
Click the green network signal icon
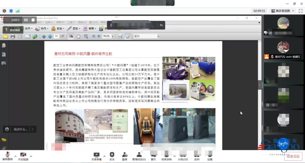[18, 11]
